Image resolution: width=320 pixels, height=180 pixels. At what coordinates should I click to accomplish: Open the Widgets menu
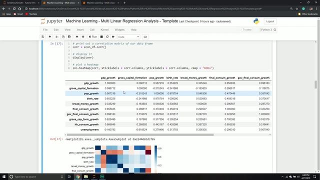[x=119, y=30]
